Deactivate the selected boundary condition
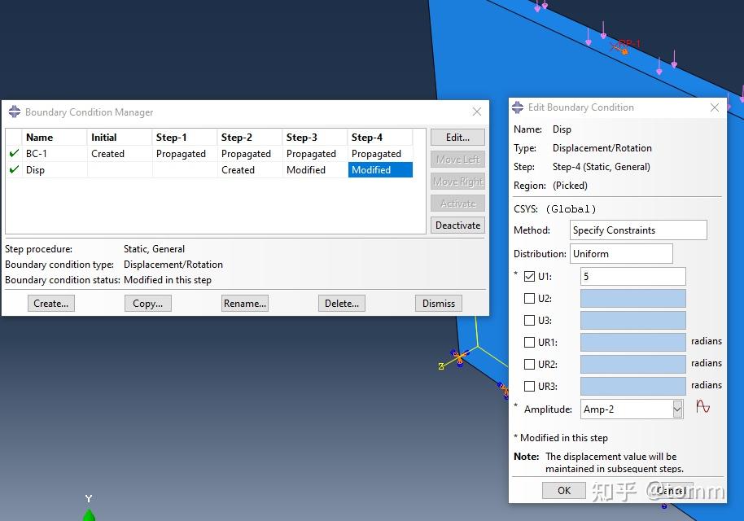744x521 pixels. pos(457,225)
